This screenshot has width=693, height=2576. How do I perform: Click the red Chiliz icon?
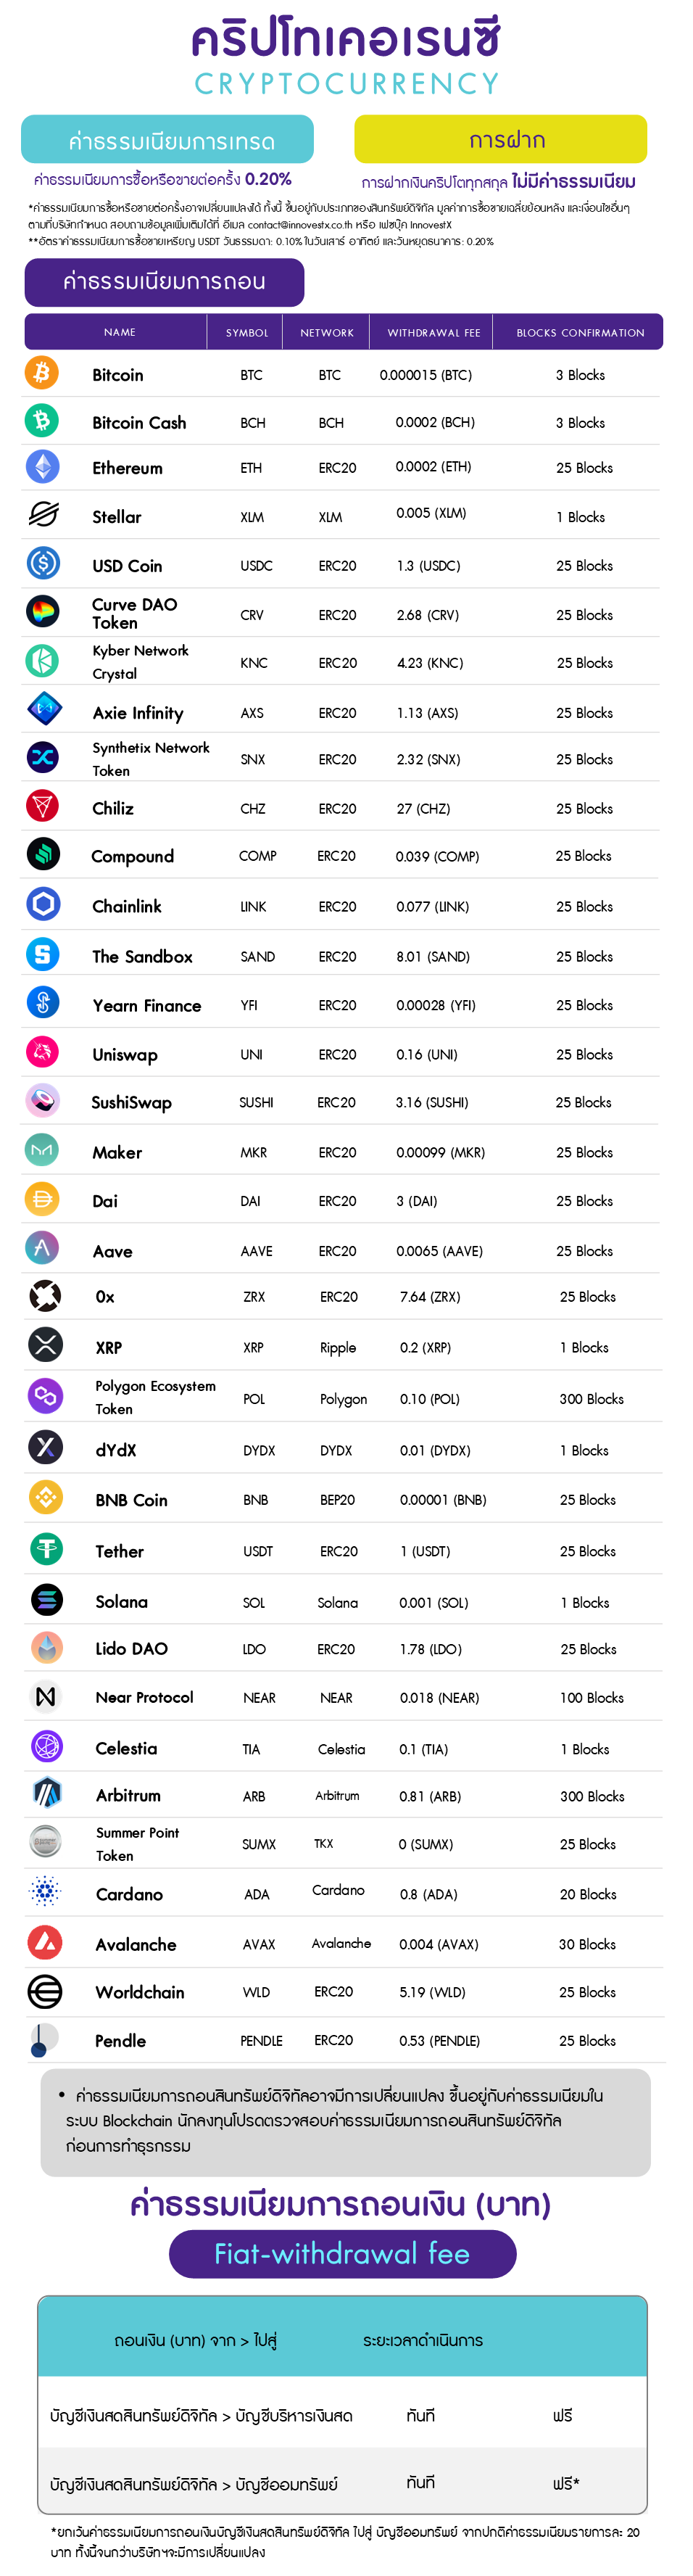tap(43, 806)
